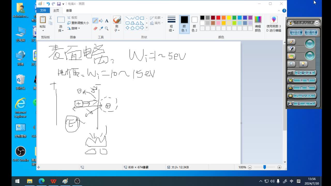
Task: Open OBS Studio desktop icon
Action: coord(20,154)
